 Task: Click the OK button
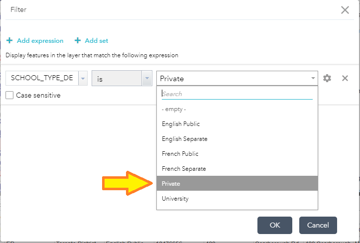pos(275,225)
